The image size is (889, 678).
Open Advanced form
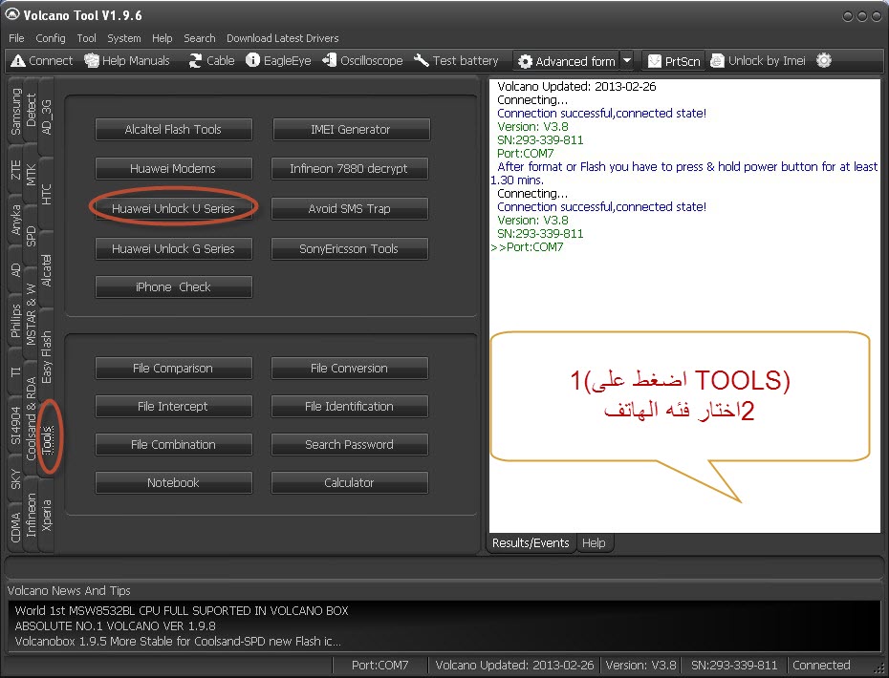click(x=567, y=61)
